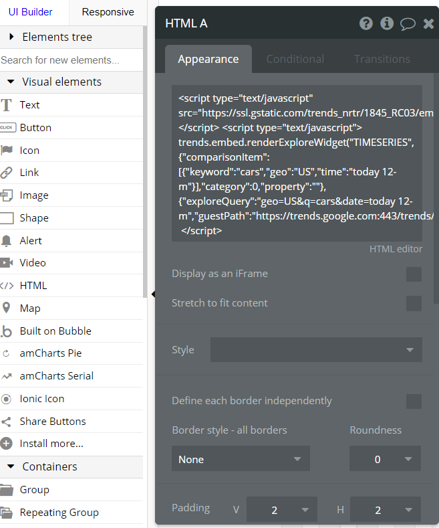Pick the Built on Bubble label
This screenshot has height=528, width=439.
coord(55,331)
